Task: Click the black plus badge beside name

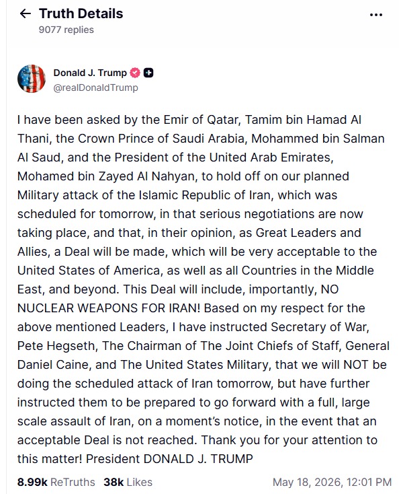Action: pos(148,73)
